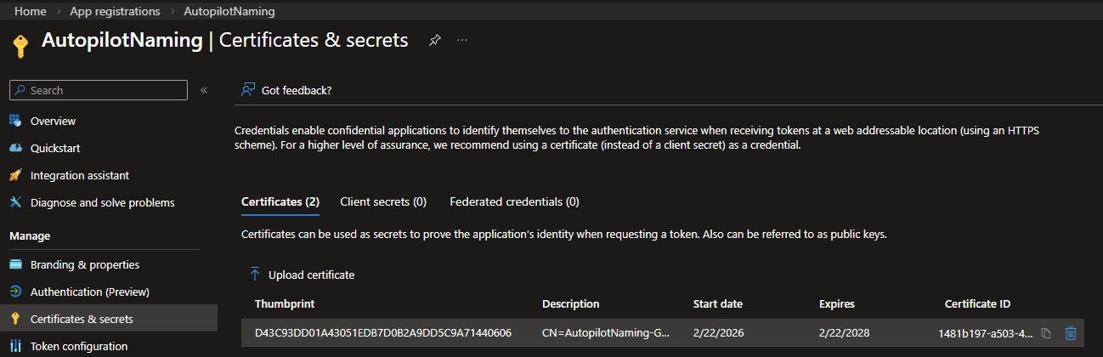Select Token configuration in sidebar

click(78, 346)
